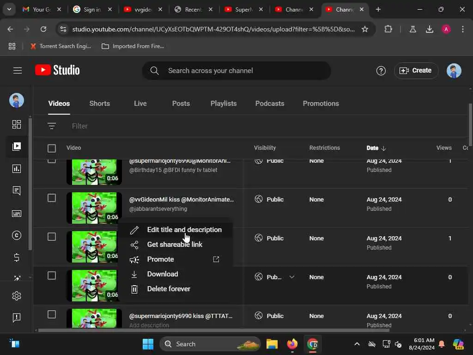Switch to Shorts tab
Image resolution: width=473 pixels, height=355 pixels.
tap(100, 104)
